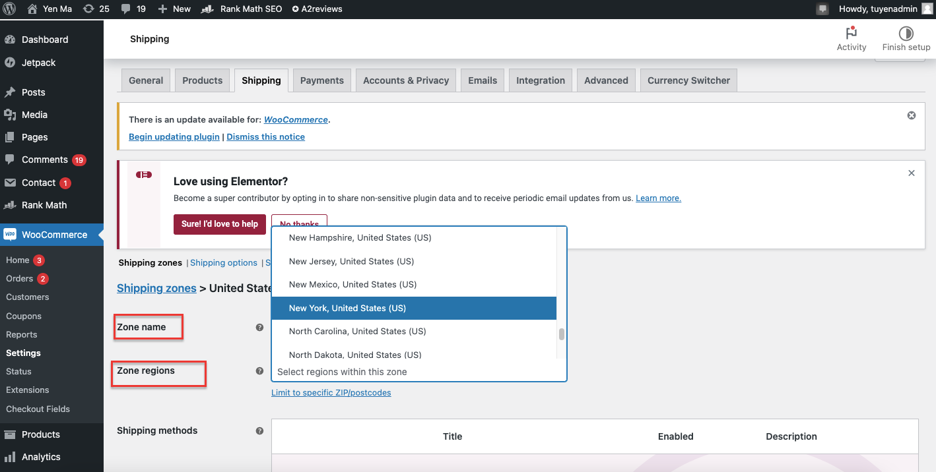Close the Elementor notice banner
The image size is (936, 472).
pos(911,173)
